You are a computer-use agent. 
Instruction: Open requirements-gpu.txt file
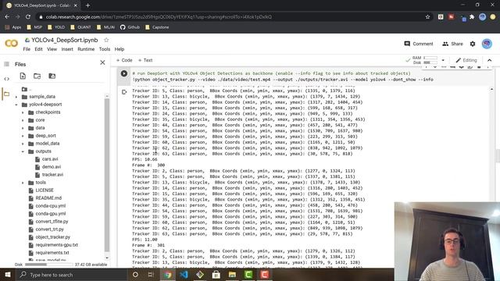pyautogui.click(x=56, y=244)
